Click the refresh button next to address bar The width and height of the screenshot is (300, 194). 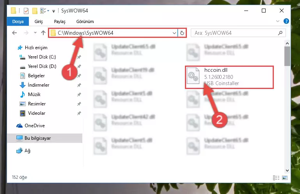[182, 33]
